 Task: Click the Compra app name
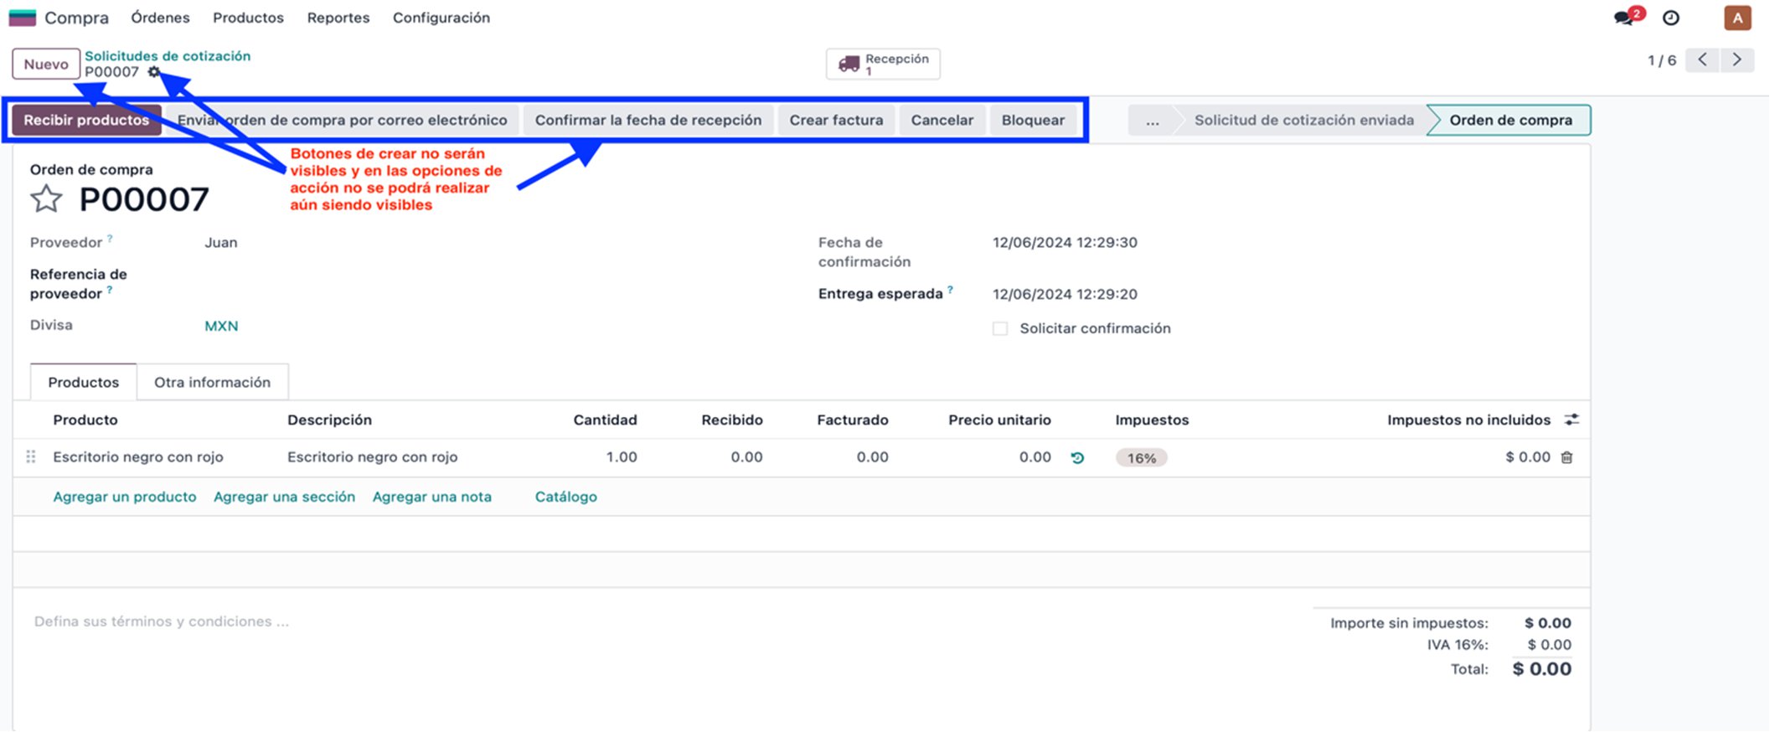pos(76,18)
